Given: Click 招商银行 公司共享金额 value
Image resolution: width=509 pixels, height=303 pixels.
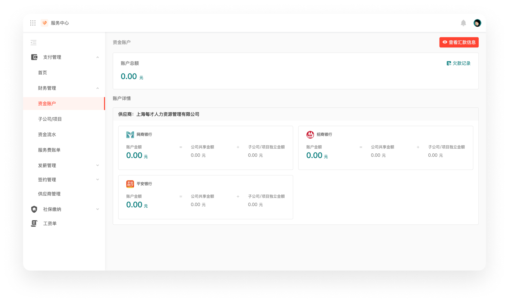Looking at the screenshot, I should (x=378, y=155).
